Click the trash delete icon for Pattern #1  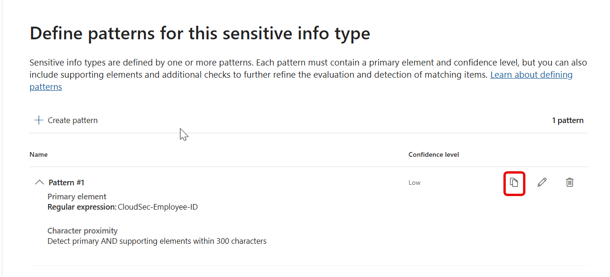(569, 182)
